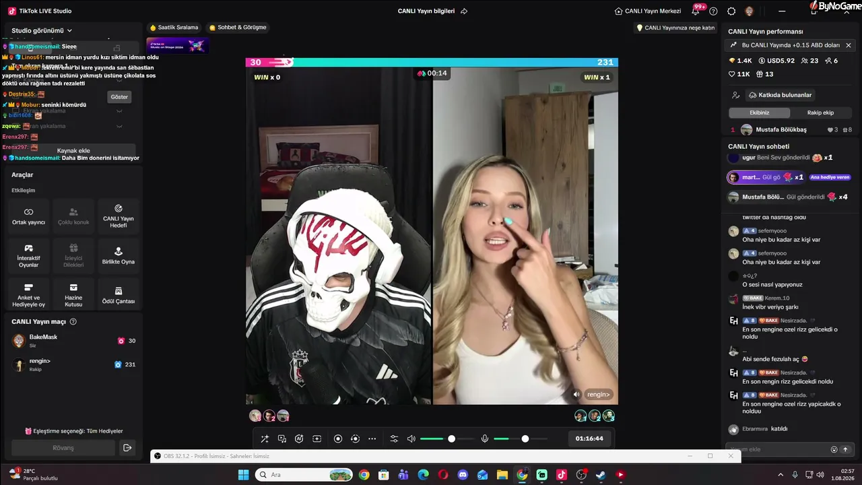This screenshot has width=862, height=485.
Task: Open Google Chrome from the taskbar
Action: (364, 475)
